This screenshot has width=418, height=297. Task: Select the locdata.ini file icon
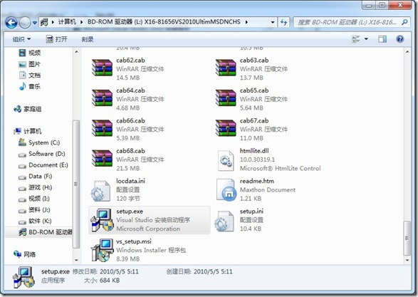pyautogui.click(x=100, y=191)
